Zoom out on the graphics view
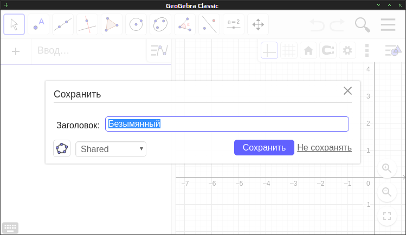The width and height of the screenshot is (406, 235). click(387, 192)
